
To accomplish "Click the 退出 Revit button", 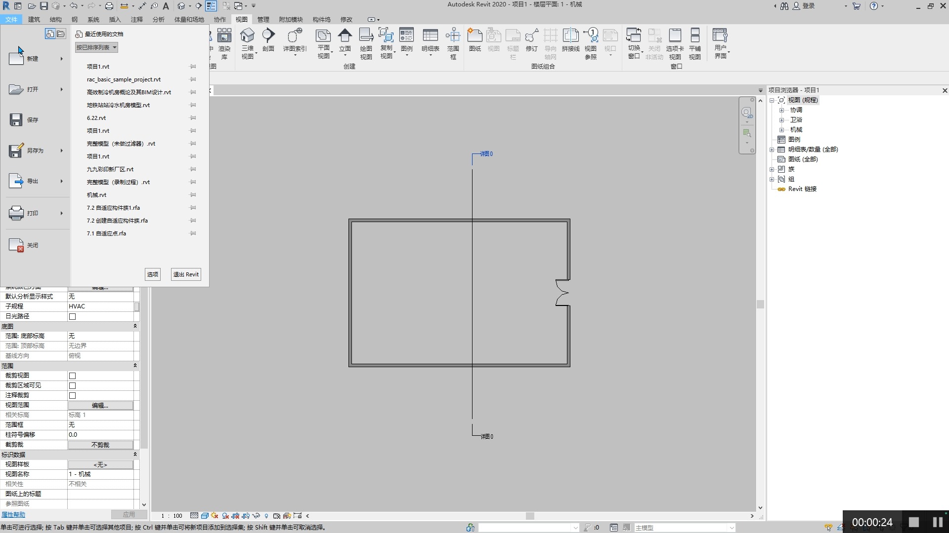I will 186,274.
